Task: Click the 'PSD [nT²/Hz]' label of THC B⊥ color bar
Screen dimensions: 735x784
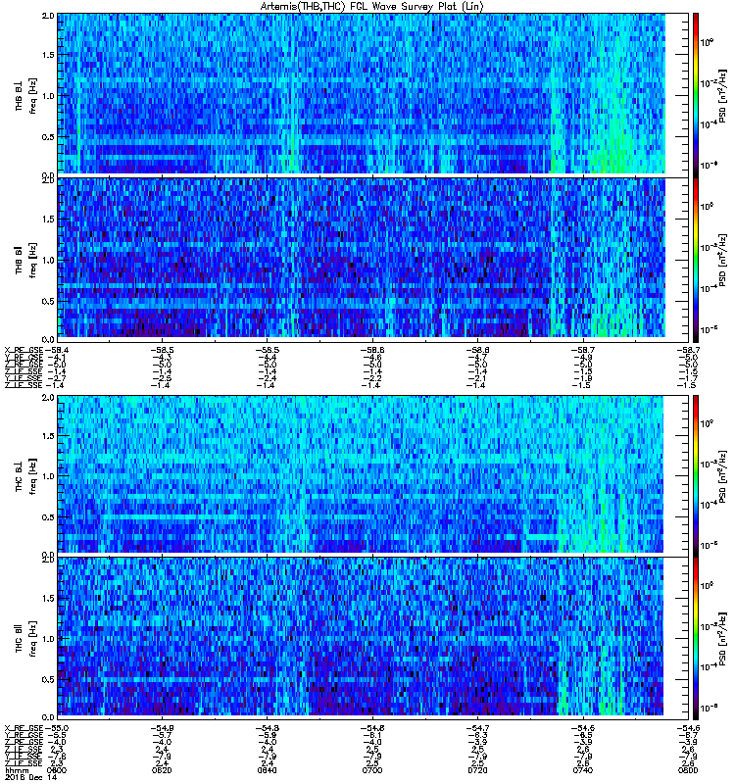Action: tap(722, 475)
